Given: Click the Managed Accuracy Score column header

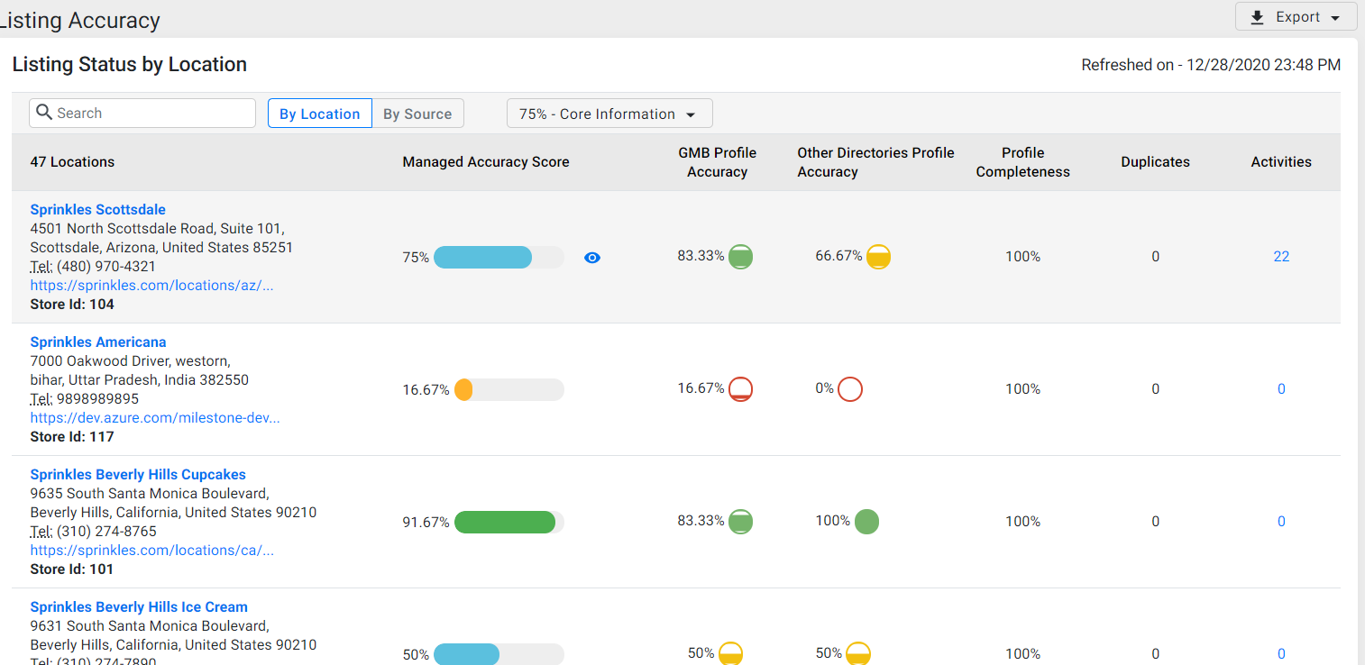Looking at the screenshot, I should [486, 162].
